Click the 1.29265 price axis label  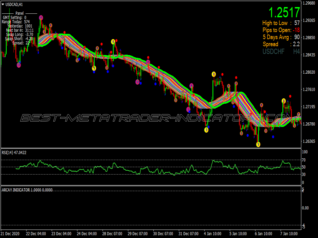tap(309, 20)
